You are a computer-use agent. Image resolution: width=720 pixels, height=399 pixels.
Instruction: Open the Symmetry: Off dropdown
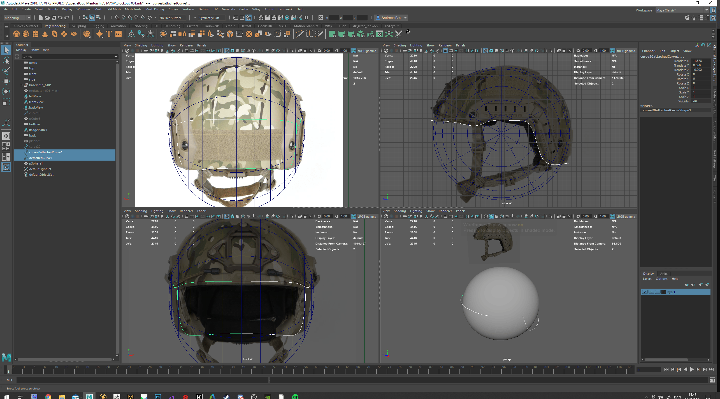tap(212, 18)
